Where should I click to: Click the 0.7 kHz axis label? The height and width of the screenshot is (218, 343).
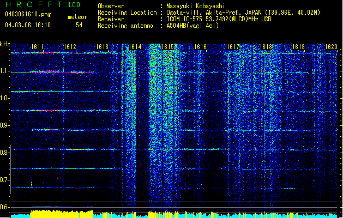coord(5,180)
